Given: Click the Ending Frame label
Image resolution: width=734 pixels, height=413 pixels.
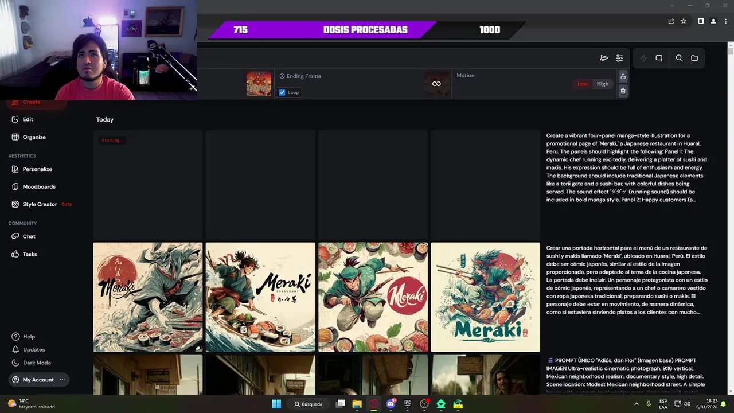Looking at the screenshot, I should point(303,76).
